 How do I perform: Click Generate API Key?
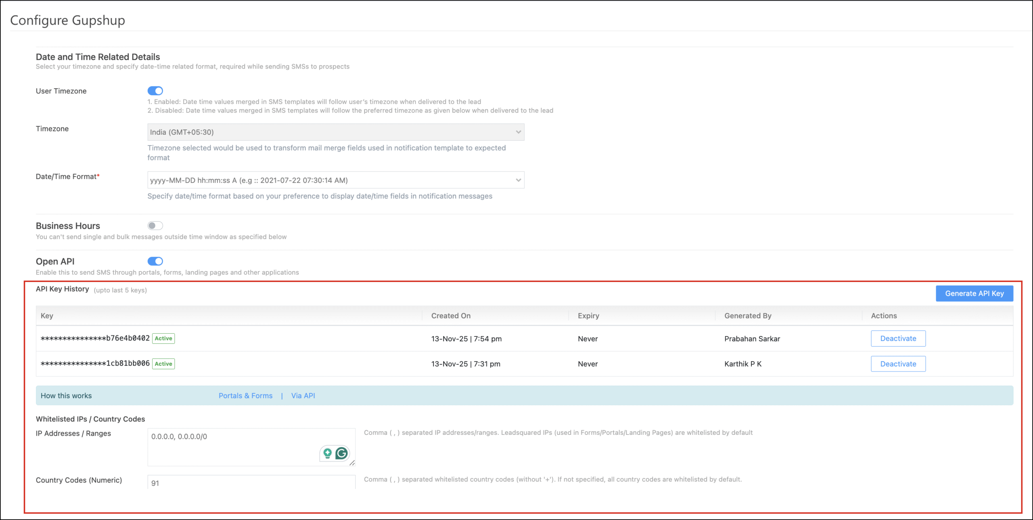(x=974, y=293)
